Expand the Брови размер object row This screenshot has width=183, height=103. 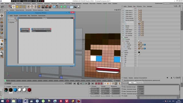[123, 20]
